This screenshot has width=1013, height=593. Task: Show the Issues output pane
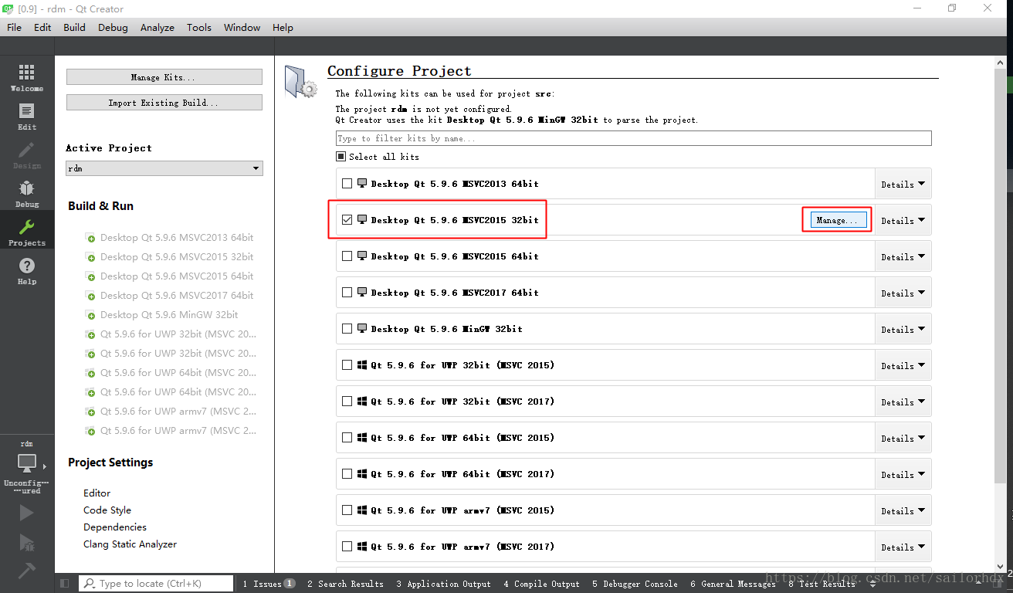(x=268, y=584)
